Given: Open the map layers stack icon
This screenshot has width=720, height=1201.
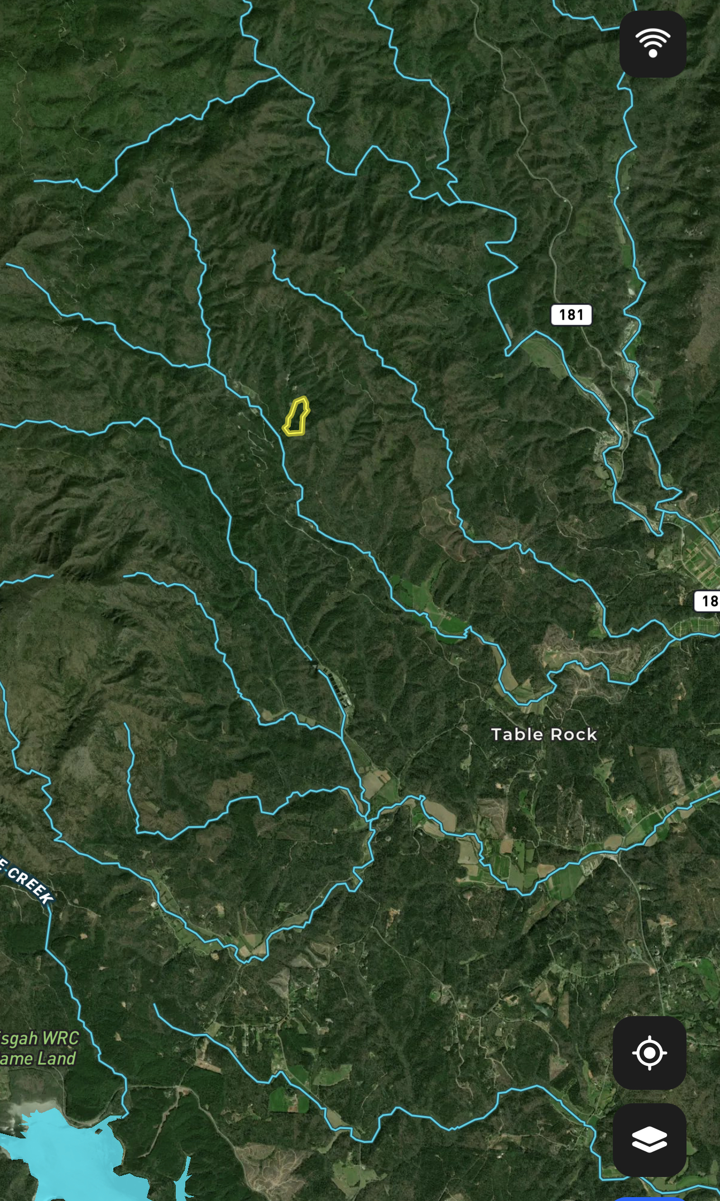Looking at the screenshot, I should [650, 1140].
